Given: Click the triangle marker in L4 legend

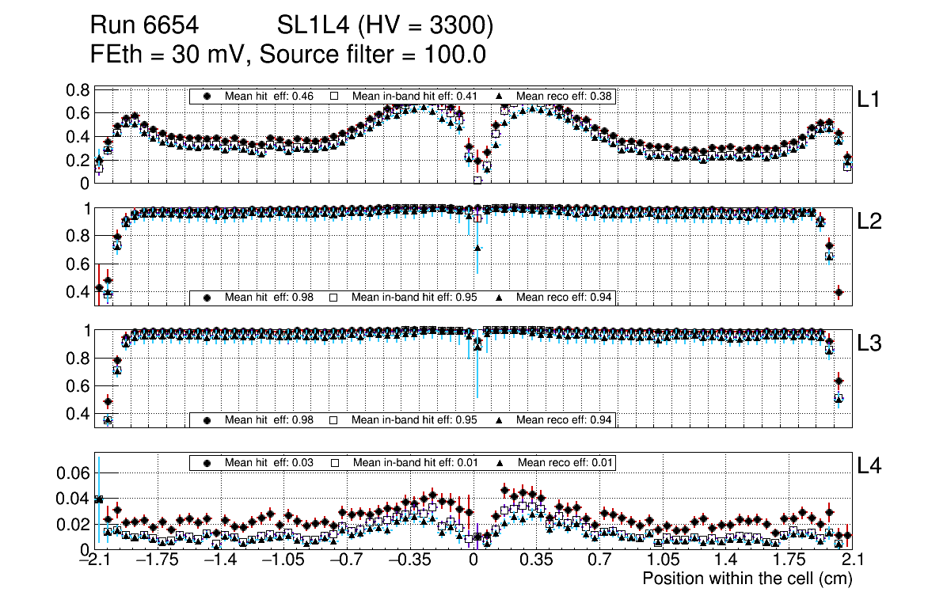Looking at the screenshot, I should [500, 462].
